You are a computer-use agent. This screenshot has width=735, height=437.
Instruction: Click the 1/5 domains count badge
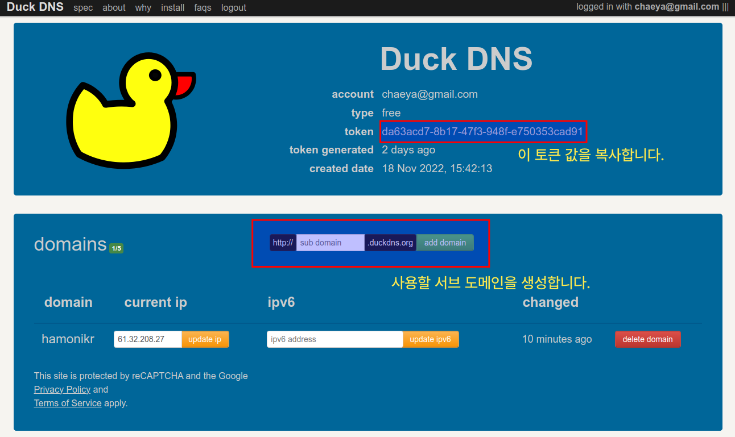(x=116, y=248)
